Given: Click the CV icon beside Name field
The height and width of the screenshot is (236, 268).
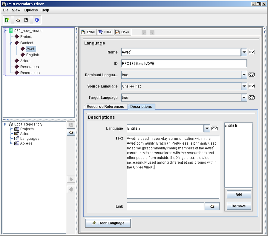Looking at the screenshot, I should pyautogui.click(x=252, y=52).
